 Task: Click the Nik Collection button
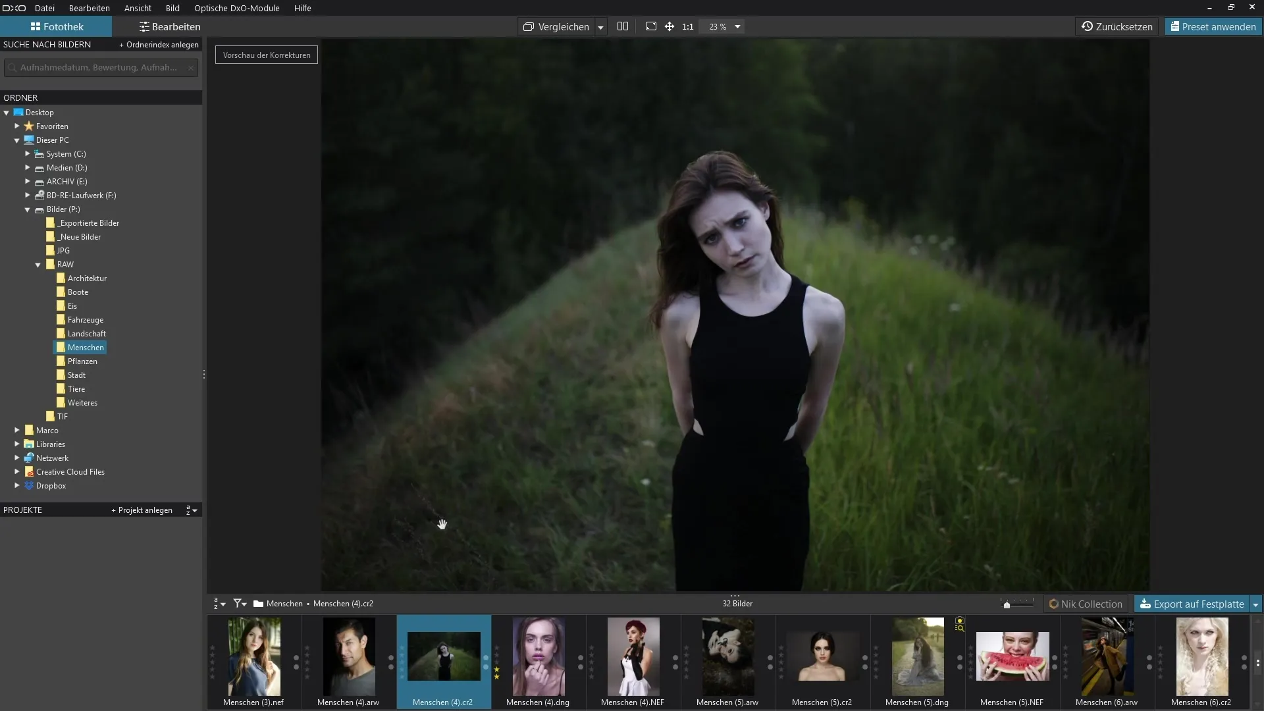tap(1086, 604)
